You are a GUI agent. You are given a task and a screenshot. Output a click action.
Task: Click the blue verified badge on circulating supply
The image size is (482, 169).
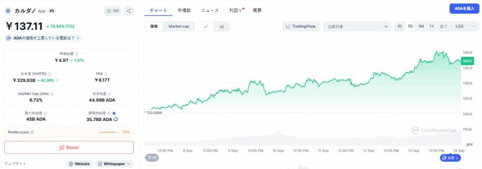coord(114,113)
